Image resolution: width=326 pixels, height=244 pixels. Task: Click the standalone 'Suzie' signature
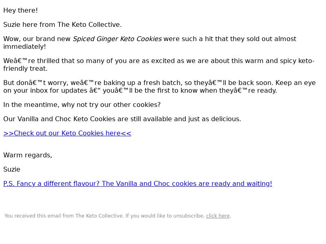pos(12,170)
